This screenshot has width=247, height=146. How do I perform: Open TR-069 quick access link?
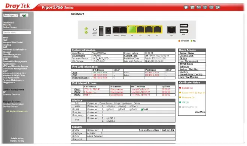[x=183, y=59]
